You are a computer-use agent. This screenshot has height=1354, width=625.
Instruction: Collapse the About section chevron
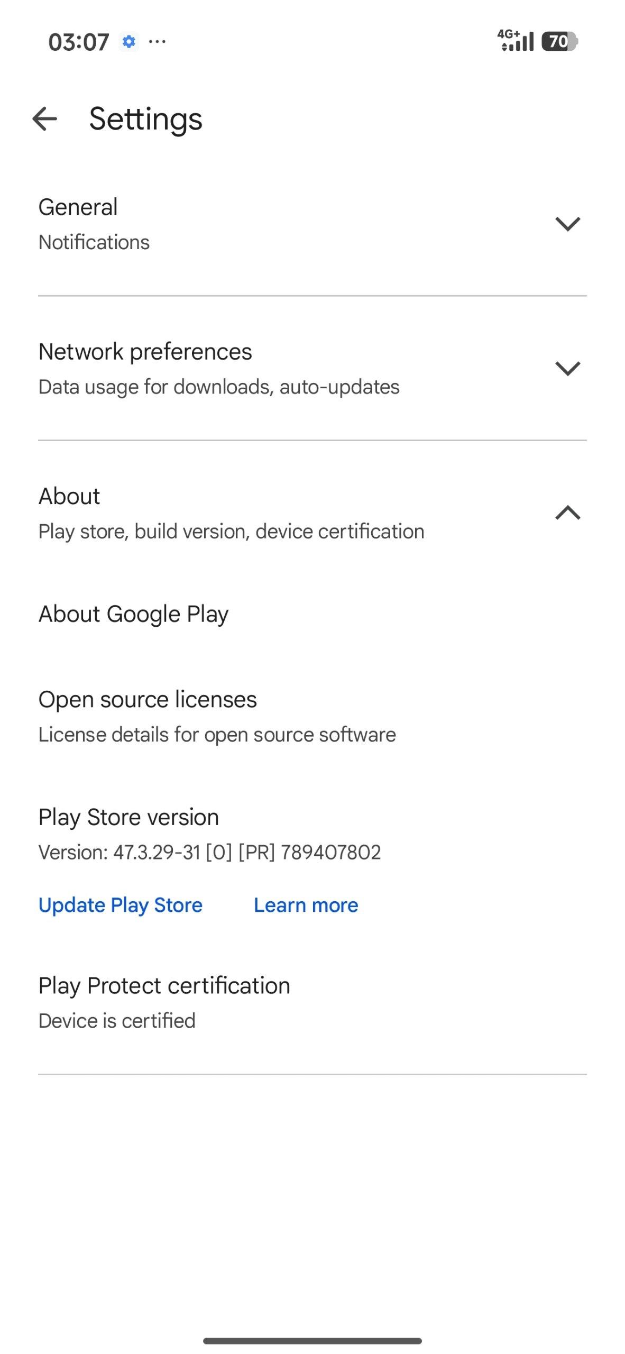(567, 513)
